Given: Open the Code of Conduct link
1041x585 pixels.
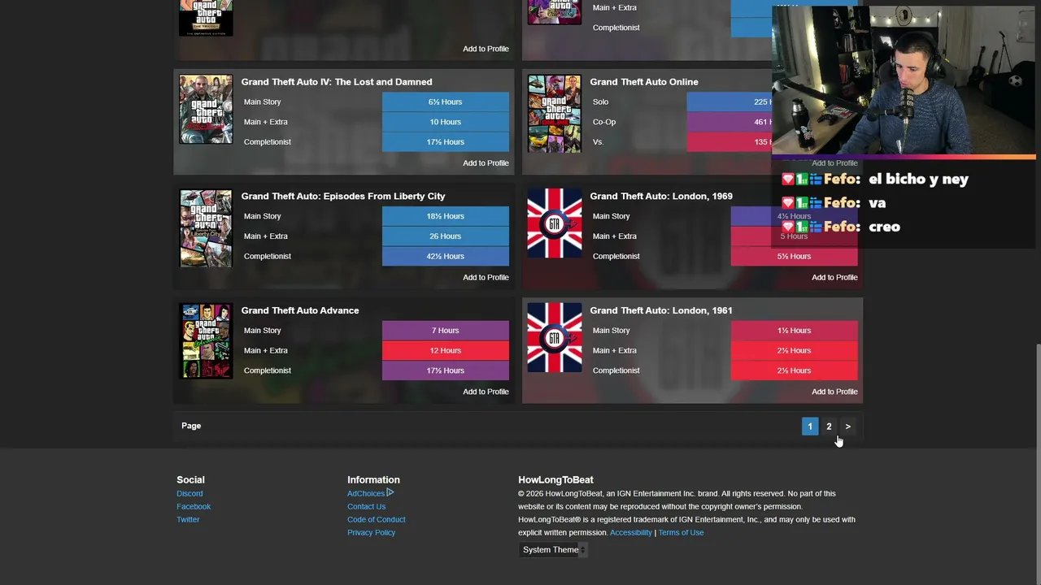Looking at the screenshot, I should point(376,520).
